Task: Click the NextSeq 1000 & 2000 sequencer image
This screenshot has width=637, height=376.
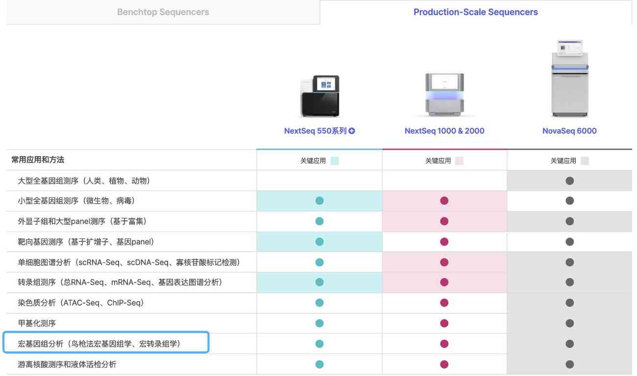Action: (x=444, y=95)
